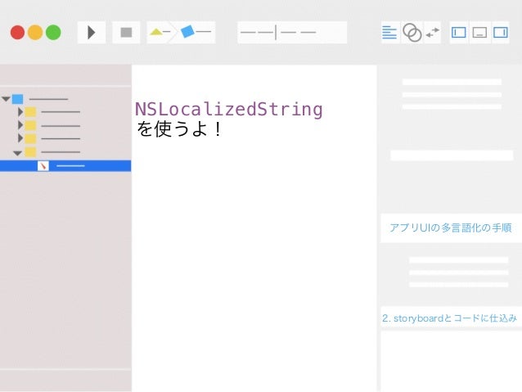Select the blue project icon in navigator
This screenshot has height=392, width=522.
18,99
